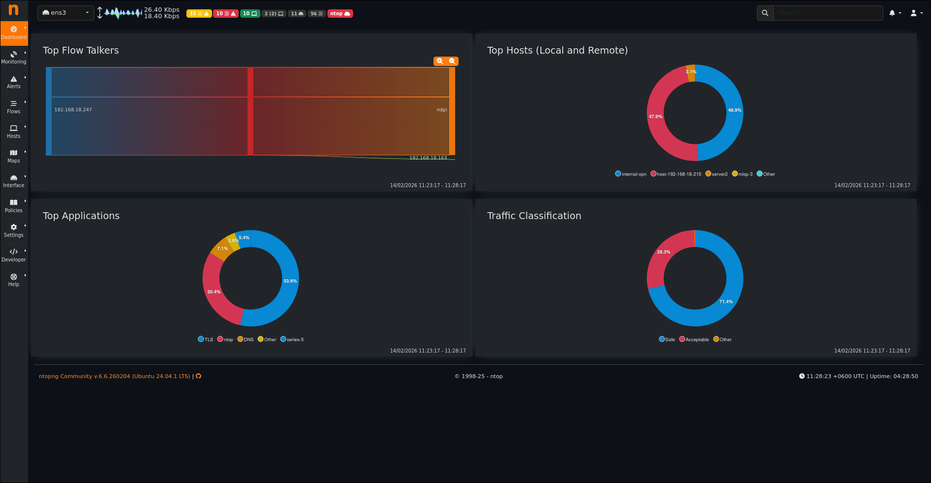Expand the Monitoring sidebar menu
Viewport: 931px width, 483px height.
pyautogui.click(x=14, y=58)
